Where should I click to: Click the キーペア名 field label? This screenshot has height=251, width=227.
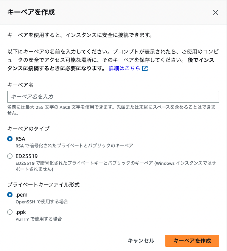click(21, 85)
